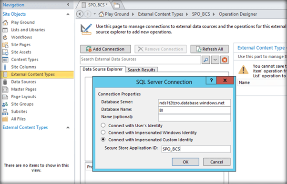Expand the SPO_BCS breadcrumb arrow
The height and width of the screenshot is (184, 287).
[214, 14]
